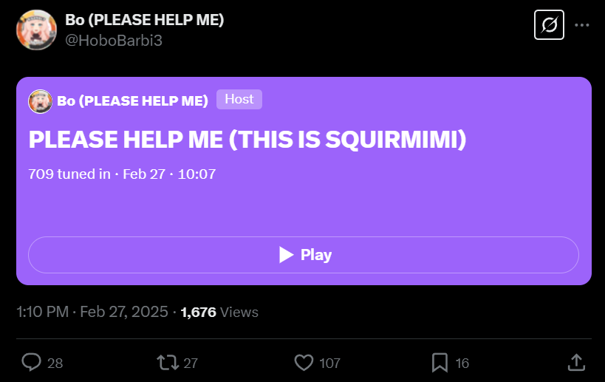
Task: Click the reply speech bubble icon
Action: click(x=31, y=363)
